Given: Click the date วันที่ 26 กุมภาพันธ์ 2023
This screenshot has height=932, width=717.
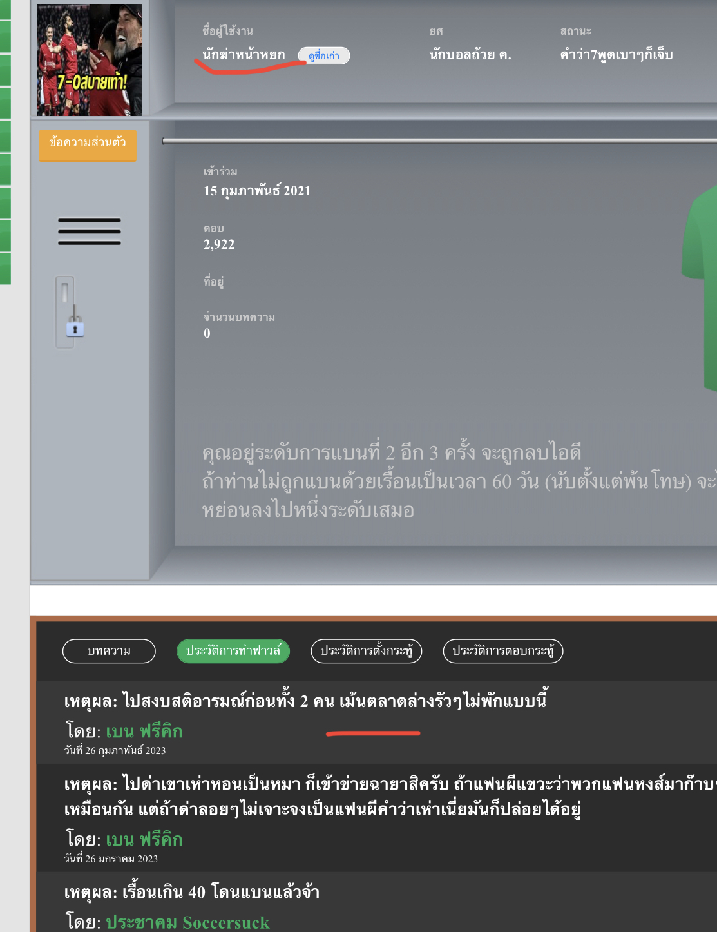Looking at the screenshot, I should click(x=115, y=751).
